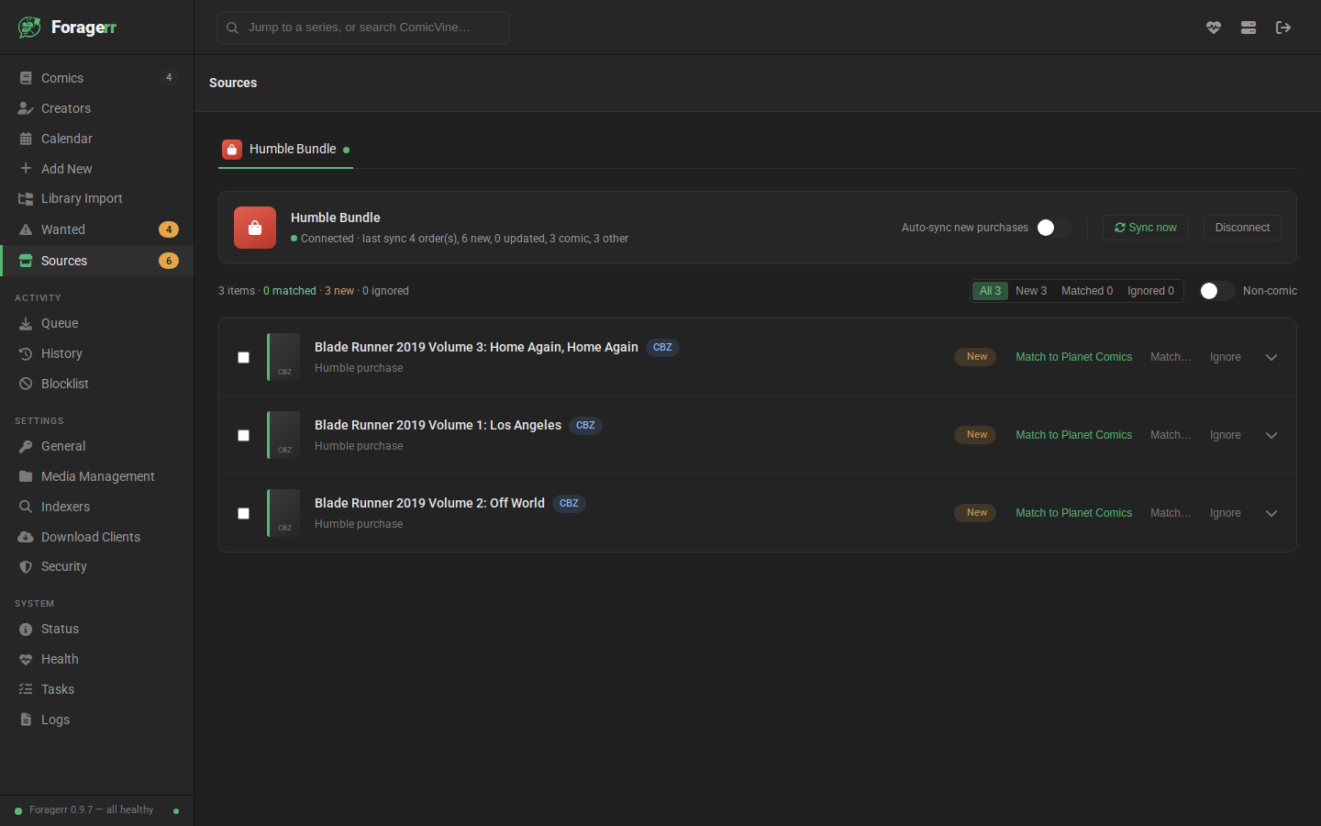
Task: Ignore Blade Runner Volume 3 item
Action: pos(1225,357)
